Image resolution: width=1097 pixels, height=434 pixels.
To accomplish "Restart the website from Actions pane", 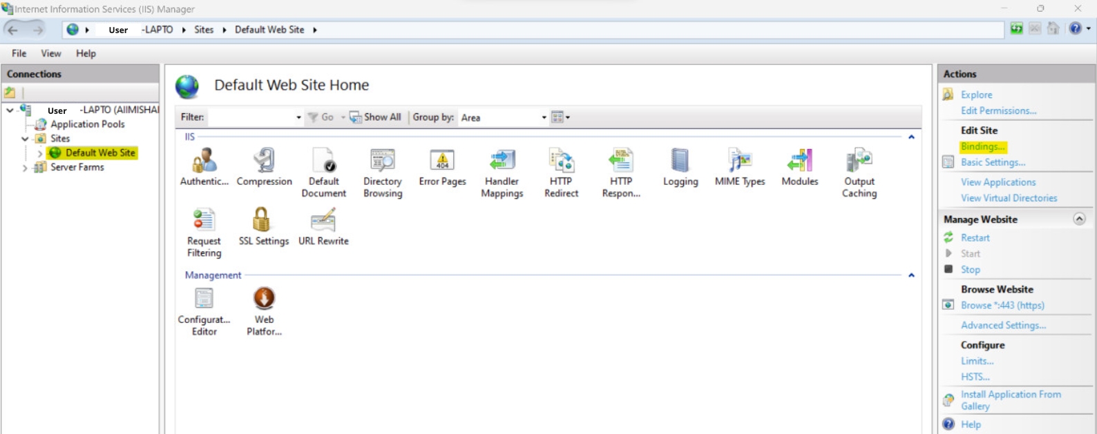I will point(975,237).
